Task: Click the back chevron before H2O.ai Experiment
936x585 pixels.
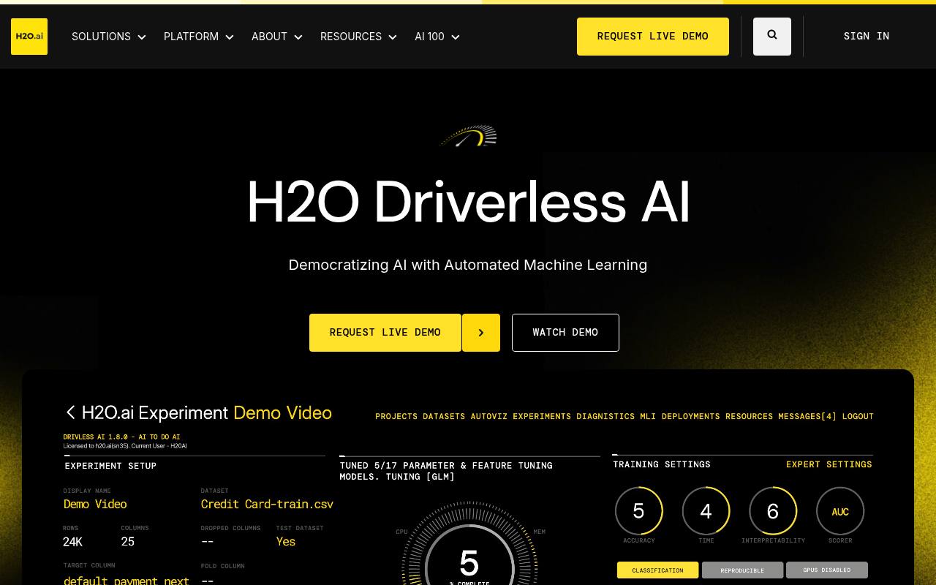Action: coord(71,413)
